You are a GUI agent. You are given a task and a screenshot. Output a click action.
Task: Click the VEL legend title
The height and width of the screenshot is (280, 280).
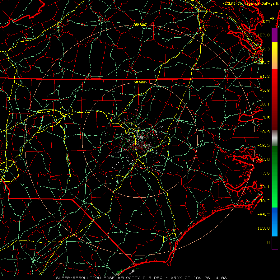click(x=273, y=19)
